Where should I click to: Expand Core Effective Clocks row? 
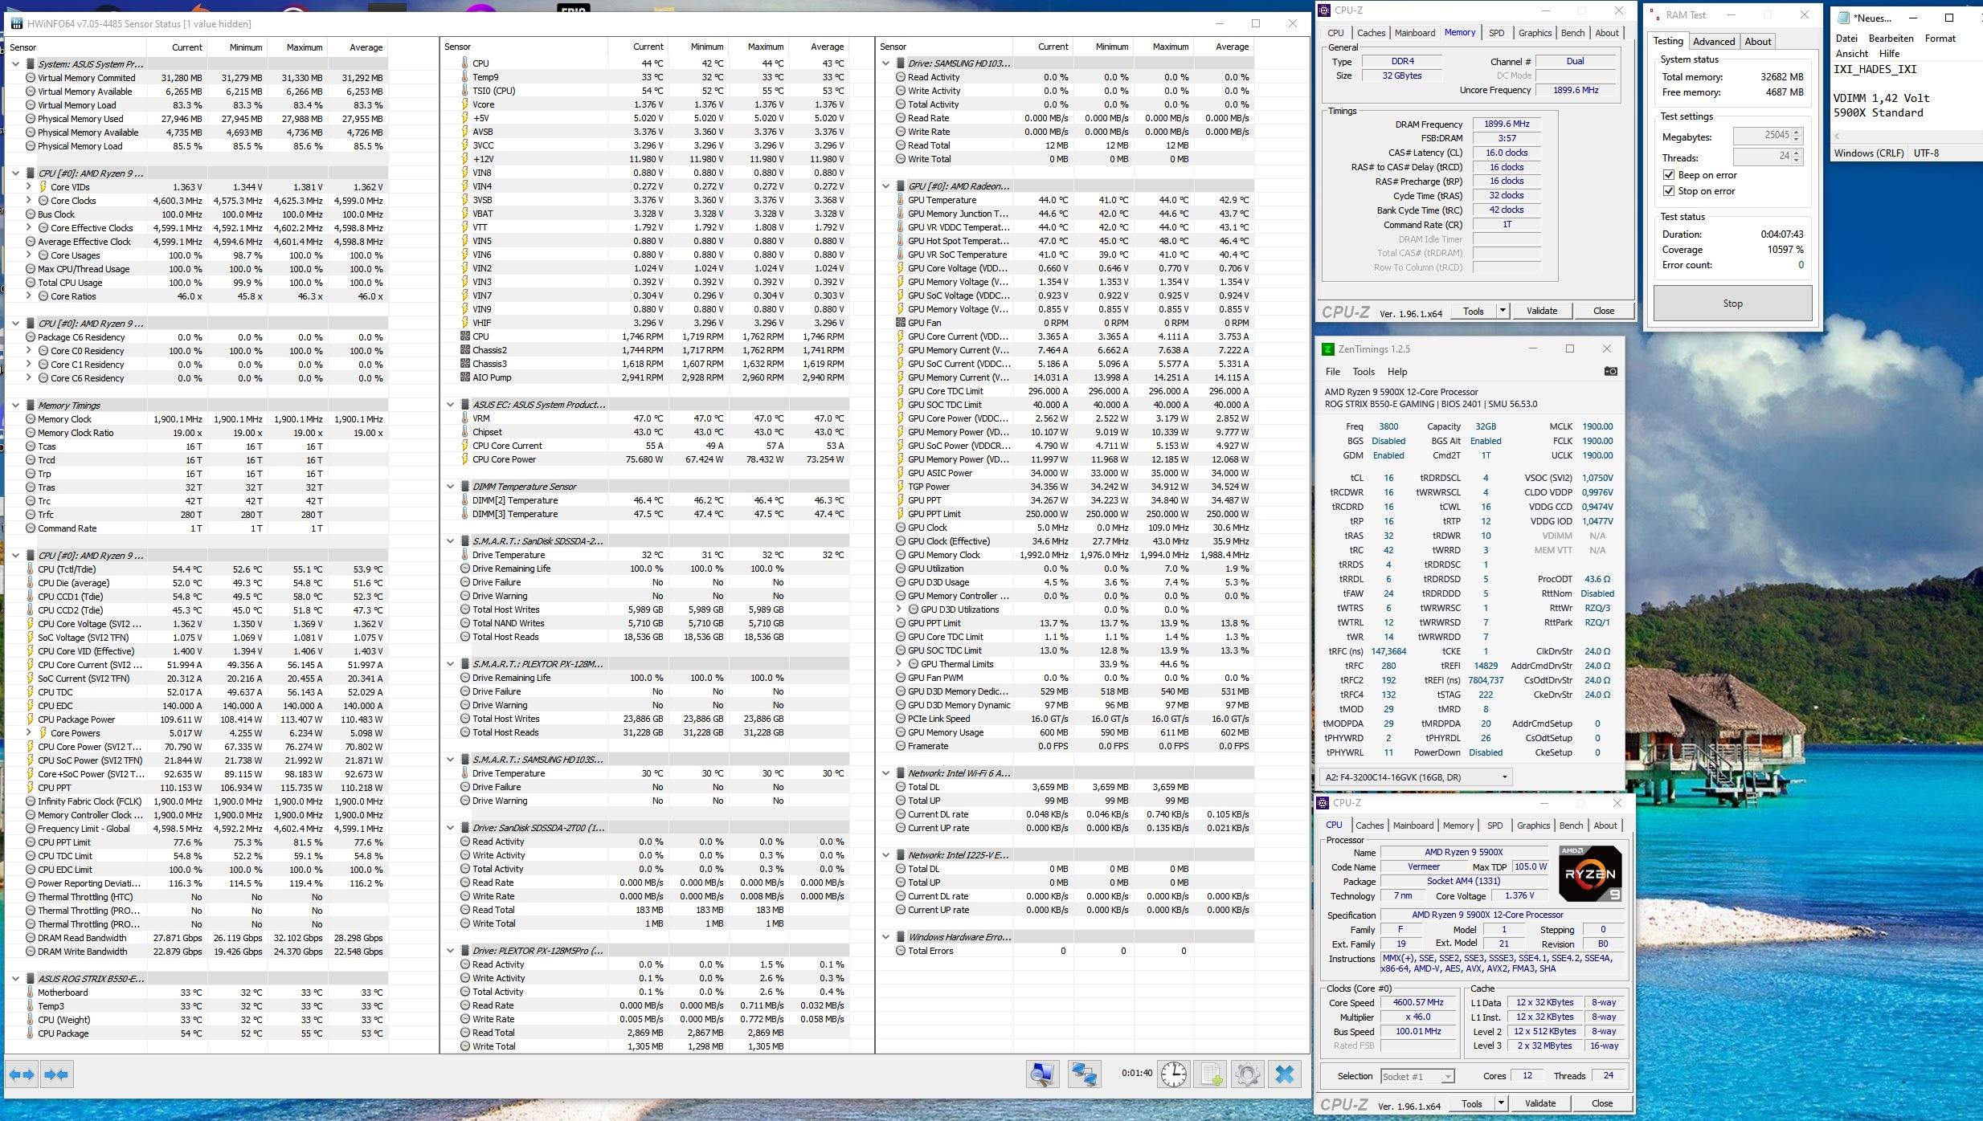pyautogui.click(x=29, y=228)
